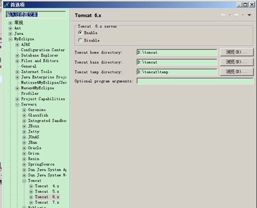Click the forward navigation arrow icon
This screenshot has height=208, width=257.
point(236,15)
